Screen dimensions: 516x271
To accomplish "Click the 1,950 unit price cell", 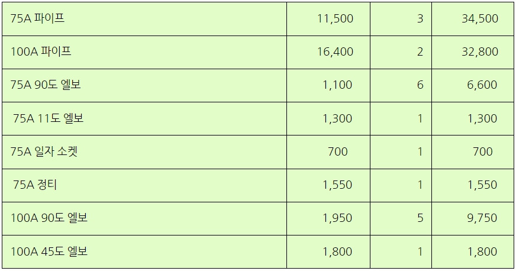I will click(328, 219).
